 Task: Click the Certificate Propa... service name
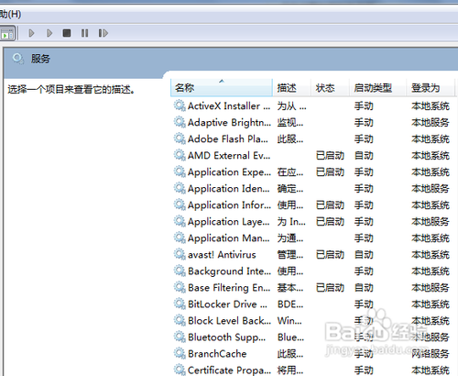pos(229,370)
